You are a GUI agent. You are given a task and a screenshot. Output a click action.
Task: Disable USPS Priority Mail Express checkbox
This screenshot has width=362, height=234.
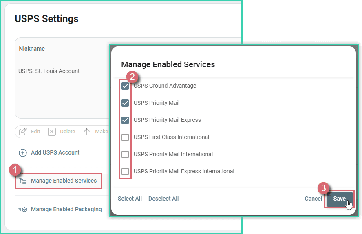tap(125, 120)
